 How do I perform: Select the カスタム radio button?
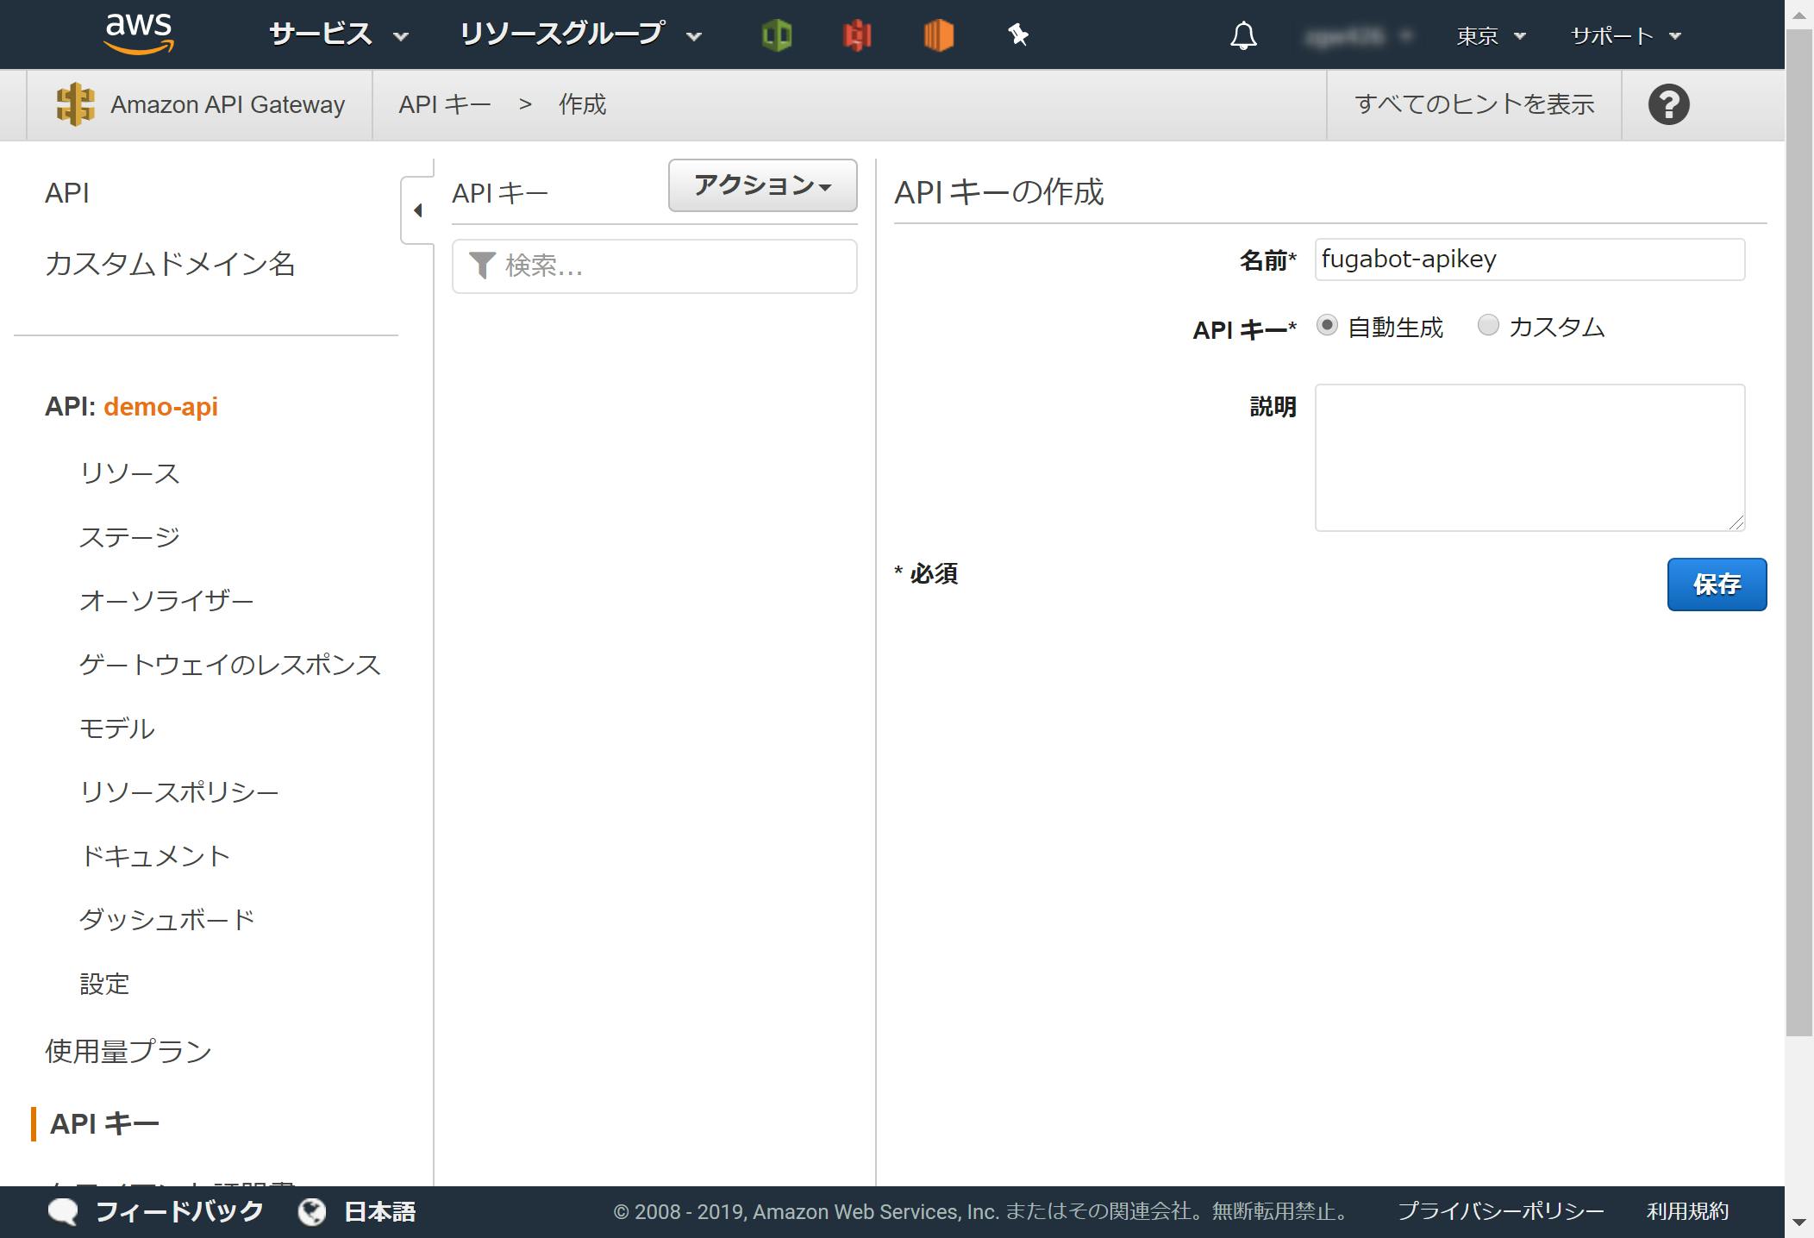point(1488,326)
